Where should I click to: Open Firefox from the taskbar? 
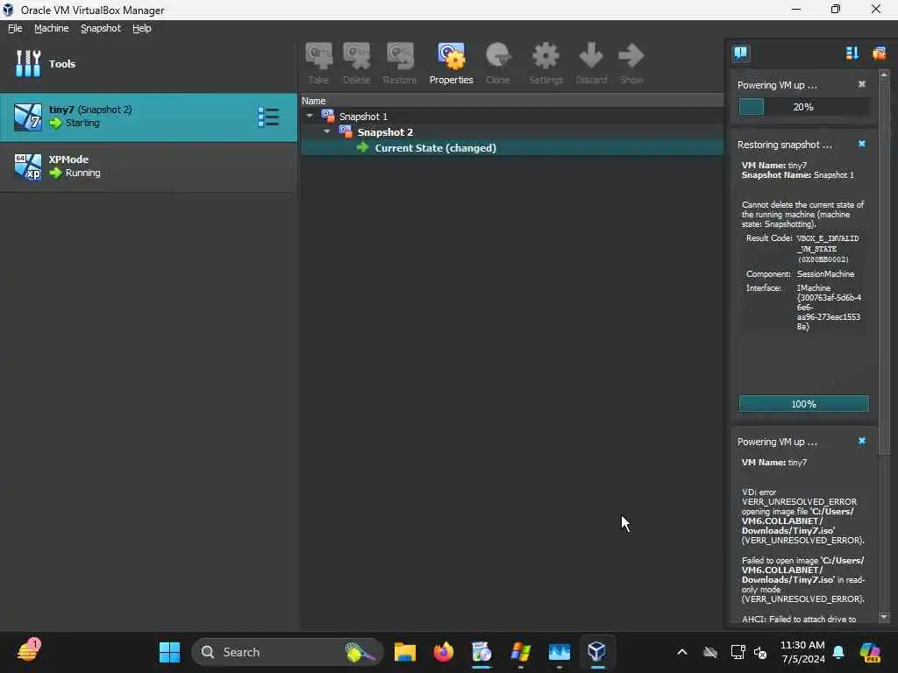(443, 652)
